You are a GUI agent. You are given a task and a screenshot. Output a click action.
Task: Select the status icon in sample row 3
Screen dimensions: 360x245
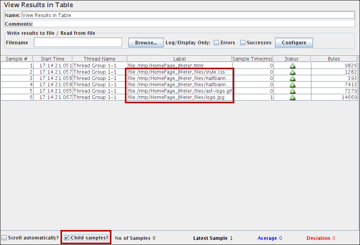(292, 78)
